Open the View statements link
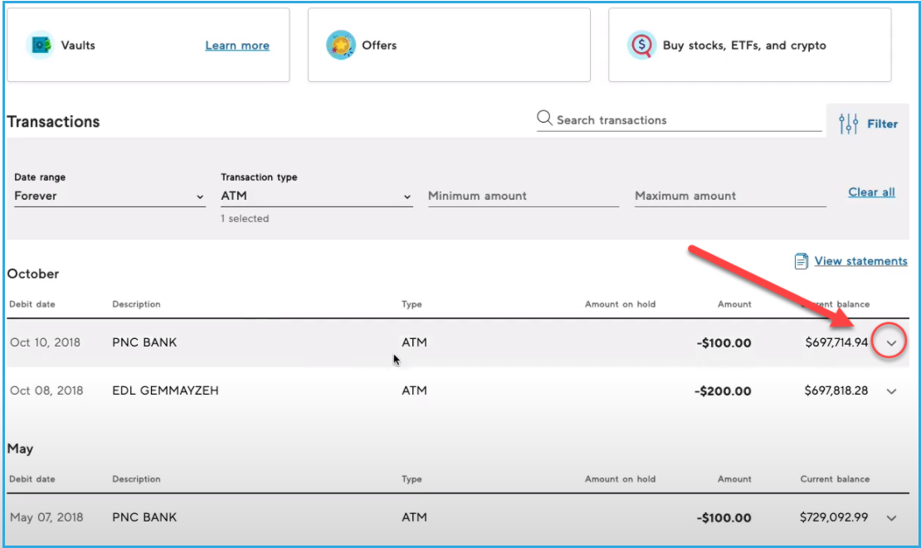The width and height of the screenshot is (921, 548). (860, 261)
